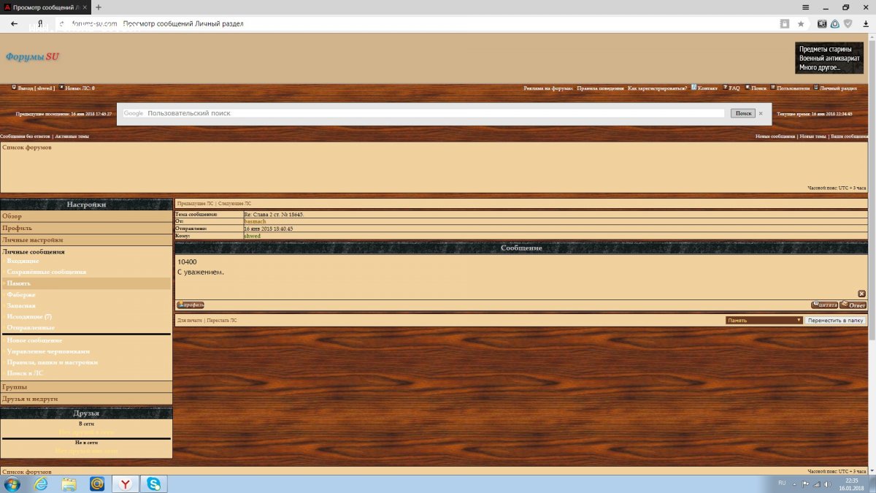The height and width of the screenshot is (493, 876).
Task: Open the folder dropdown showing Память
Action: 764,320
